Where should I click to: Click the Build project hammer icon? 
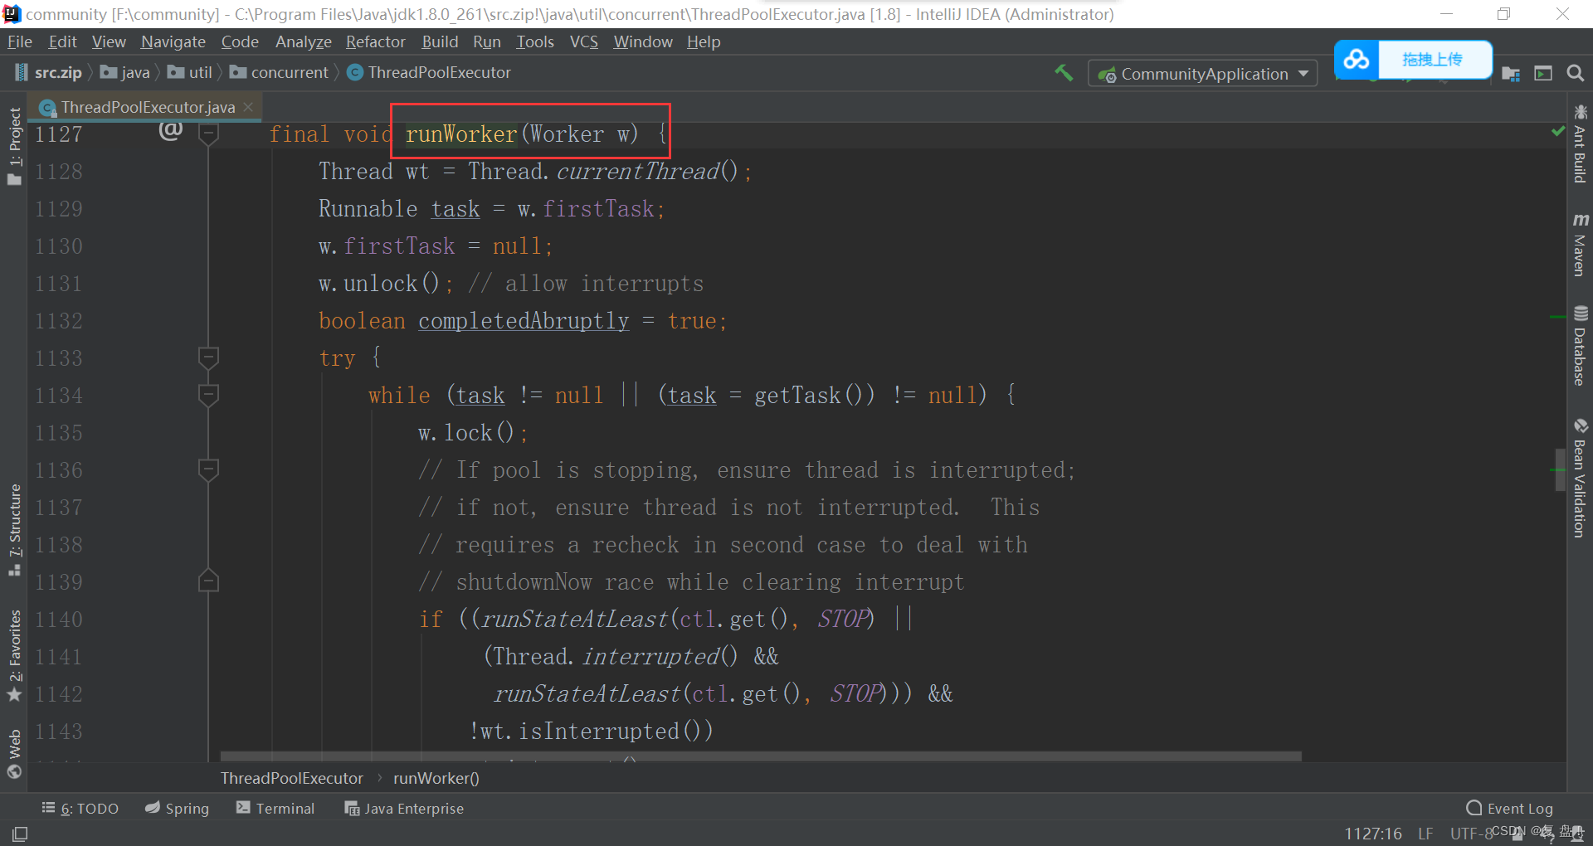[1064, 73]
